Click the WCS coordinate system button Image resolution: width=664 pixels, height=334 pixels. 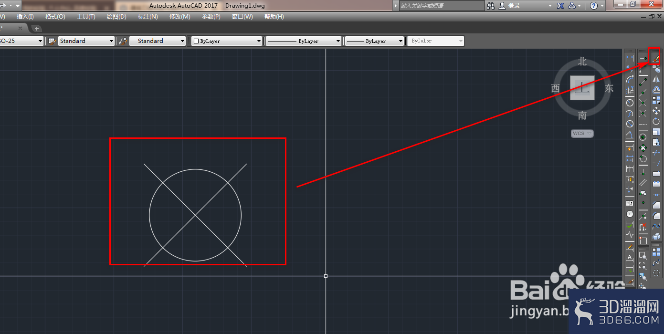point(582,134)
